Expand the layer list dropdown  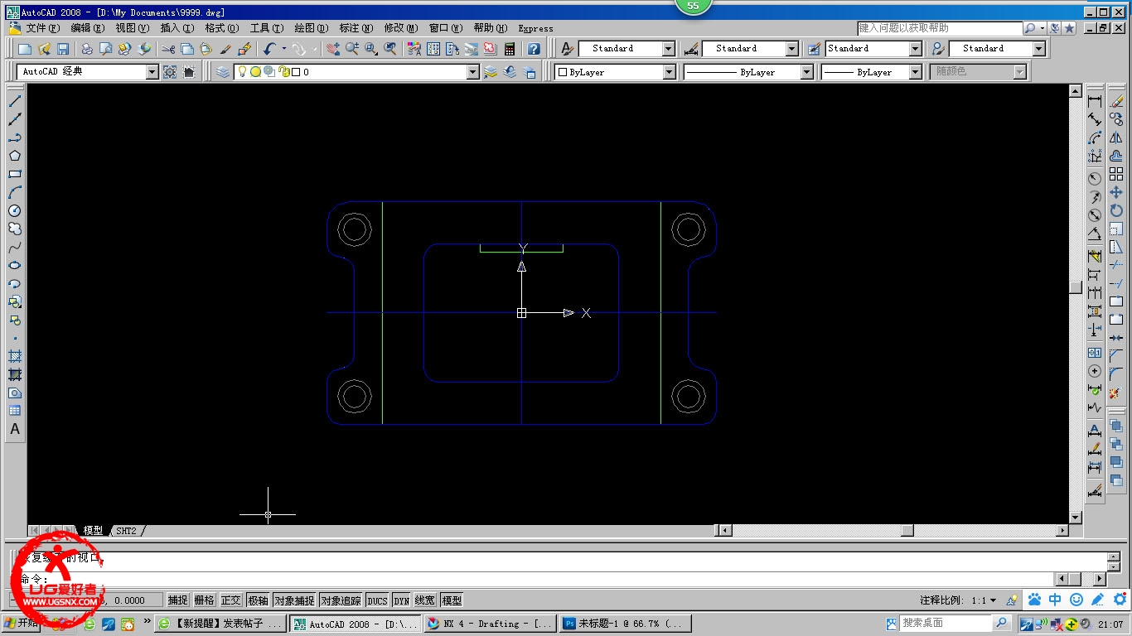coord(473,72)
